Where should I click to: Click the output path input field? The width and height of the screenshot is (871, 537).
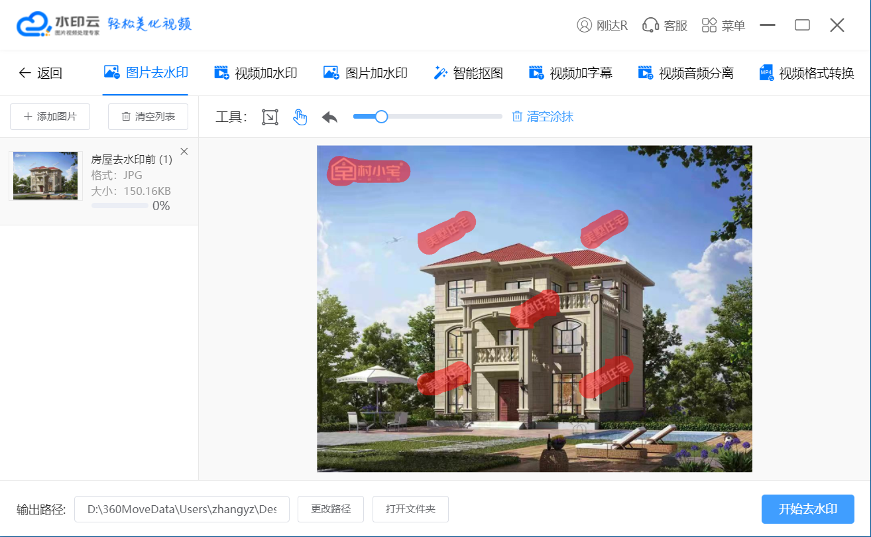[182, 509]
